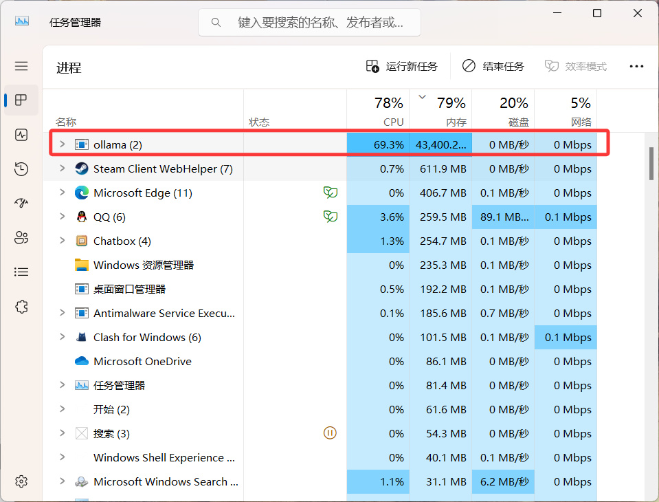Sort by the 磁盘 column header
659x502 pixels.
[x=504, y=110]
